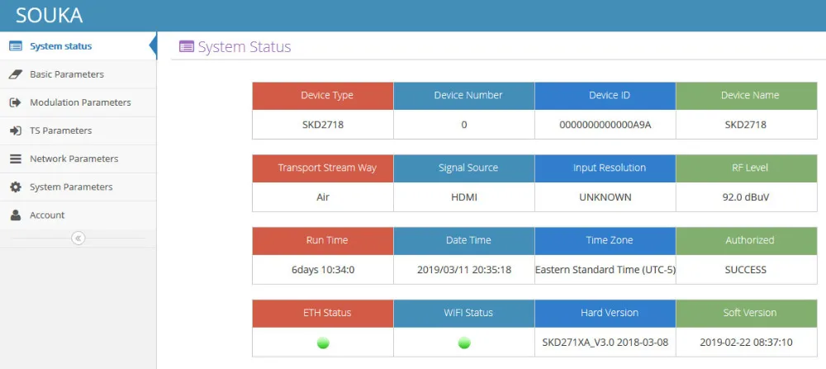Click SKD2718 value under Device Type
The height and width of the screenshot is (369, 826).
323,125
